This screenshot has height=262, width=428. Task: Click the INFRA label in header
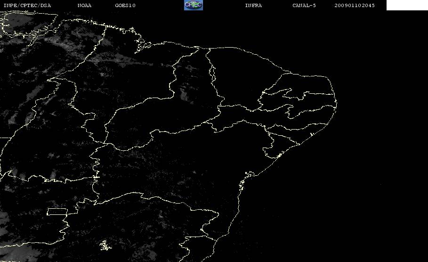[x=253, y=6]
